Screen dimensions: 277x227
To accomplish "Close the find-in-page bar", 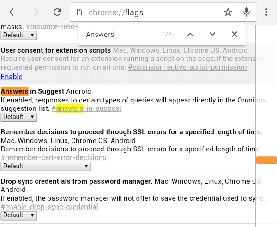I will click(235, 34).
